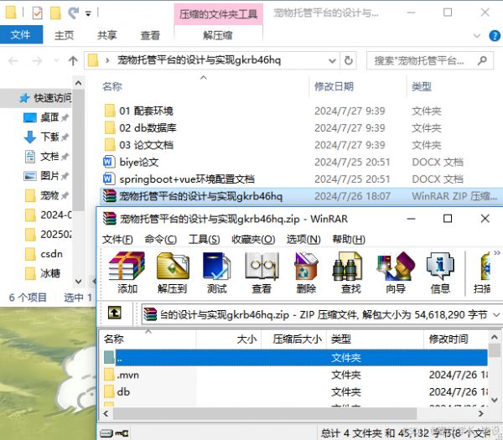Open the Explorer 文件 ribbon tab

[x=20, y=34]
